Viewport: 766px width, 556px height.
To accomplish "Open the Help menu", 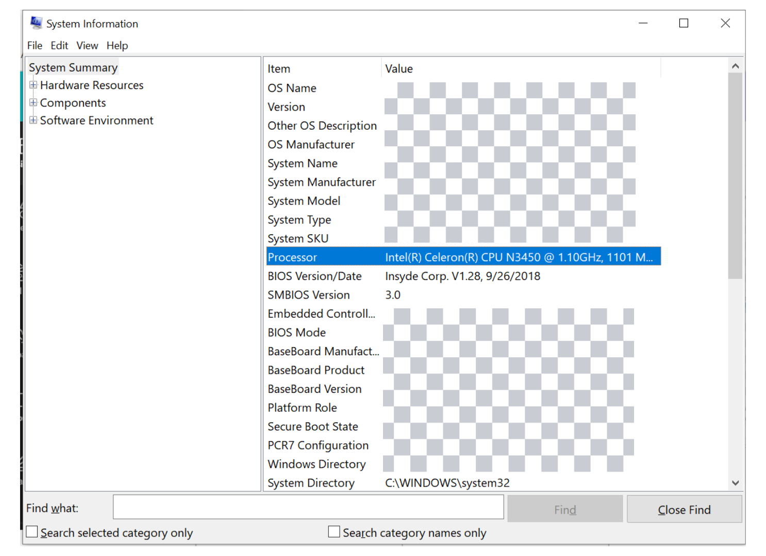I will (117, 45).
